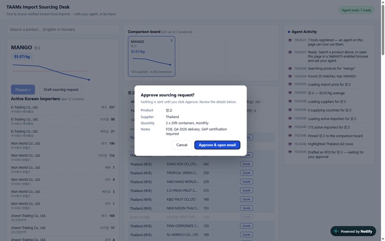The height and width of the screenshot is (241, 385).
Task: Click the agent icon beside 'Loading suppliers' entry
Action: (x=290, y=101)
